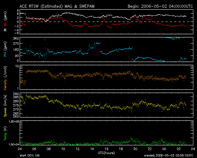Click the '270' tick label on Phi plot

tap(16, 44)
